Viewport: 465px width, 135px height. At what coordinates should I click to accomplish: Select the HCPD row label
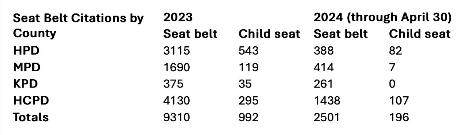[31, 101]
